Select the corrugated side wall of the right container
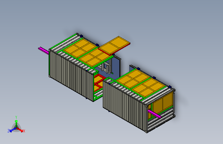The height and width of the screenshot is (144, 223). pyautogui.click(x=124, y=106)
